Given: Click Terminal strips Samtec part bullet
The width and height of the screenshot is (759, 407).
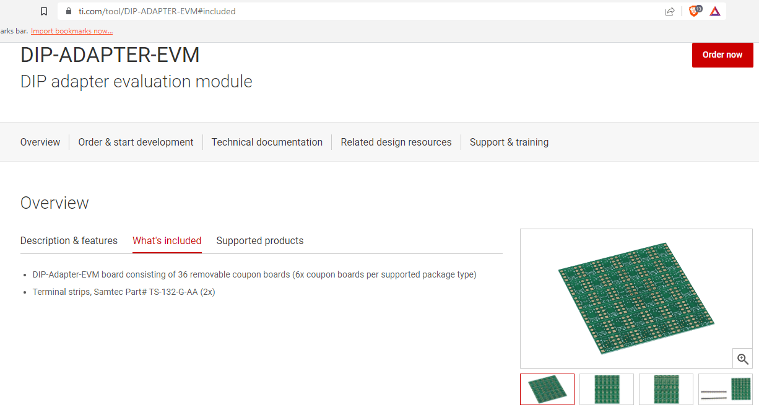Looking at the screenshot, I should tap(124, 292).
